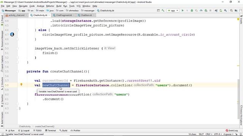
Task: Click the yellow inspection indicator atop the scrollbar
Action: [x=238, y=19]
